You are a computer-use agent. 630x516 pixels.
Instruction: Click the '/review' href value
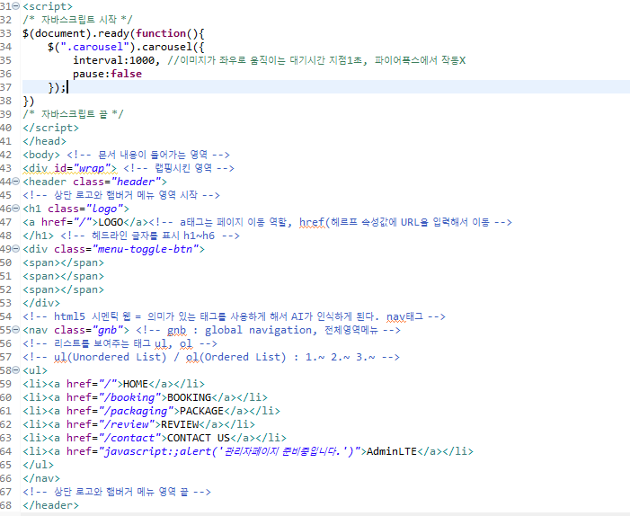pos(126,424)
